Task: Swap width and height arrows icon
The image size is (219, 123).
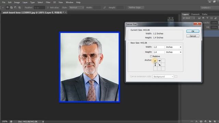Action: coord(104,8)
